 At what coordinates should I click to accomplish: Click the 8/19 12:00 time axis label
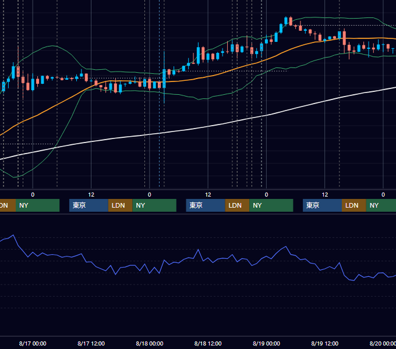click(x=325, y=343)
